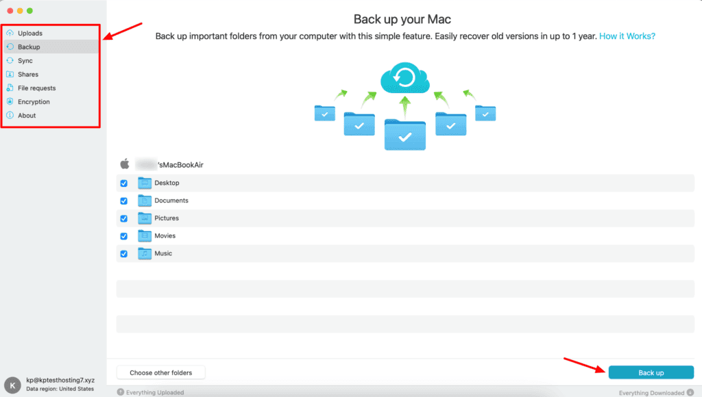Viewport: 702px width, 397px height.
Task: Click the About info icon
Action: click(10, 115)
